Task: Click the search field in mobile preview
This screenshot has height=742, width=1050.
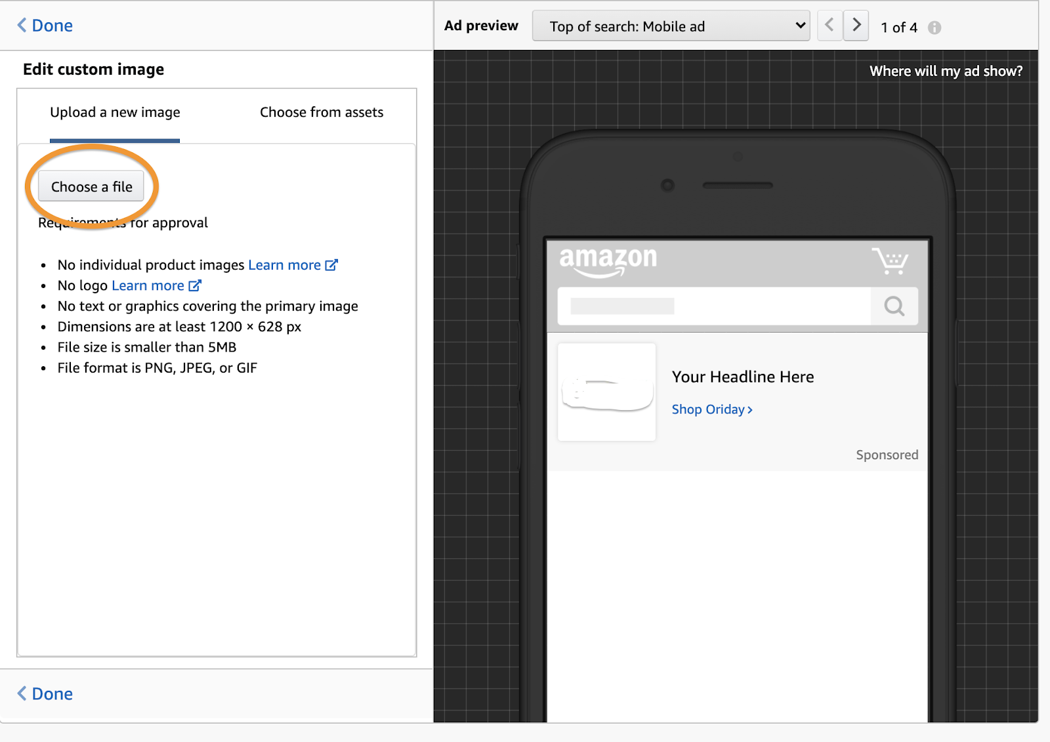Action: click(714, 306)
